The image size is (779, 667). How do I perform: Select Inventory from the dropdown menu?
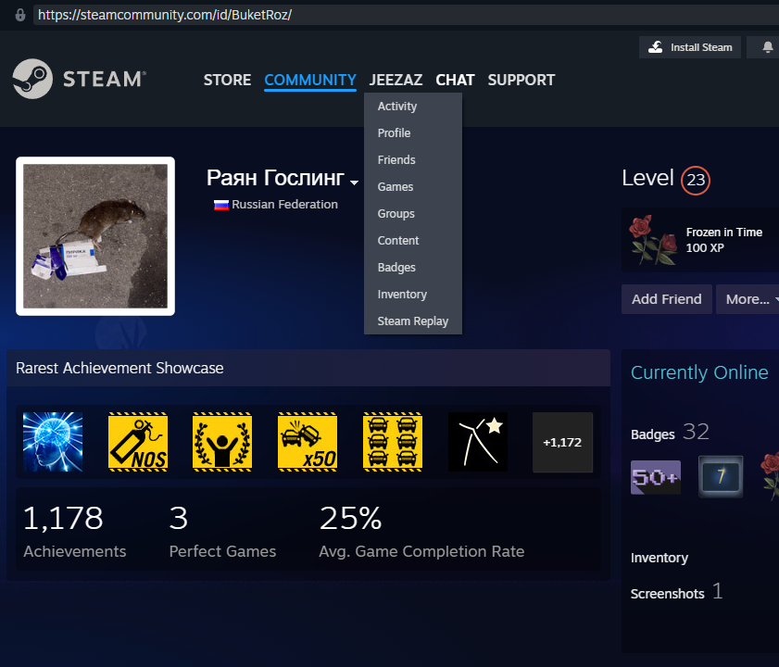coord(413,295)
